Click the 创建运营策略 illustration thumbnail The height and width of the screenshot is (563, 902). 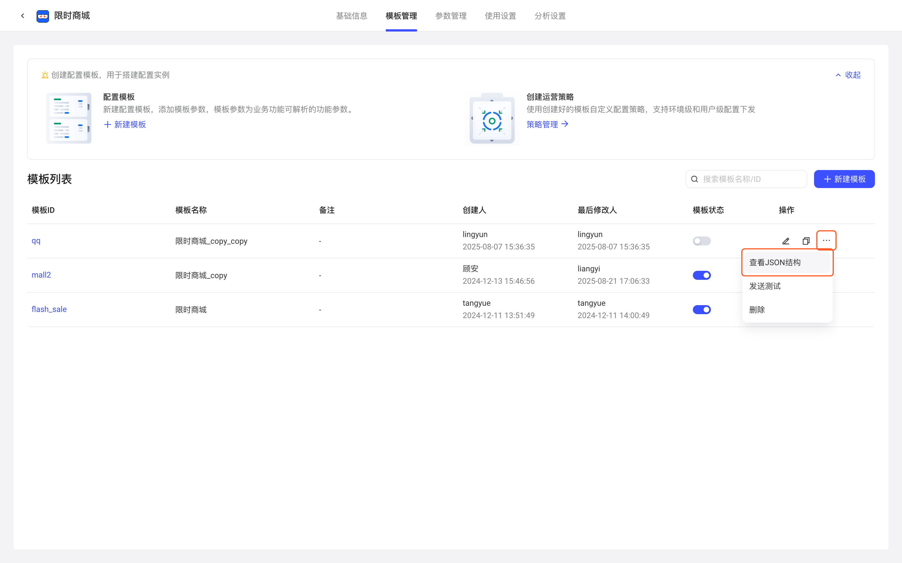click(x=492, y=118)
